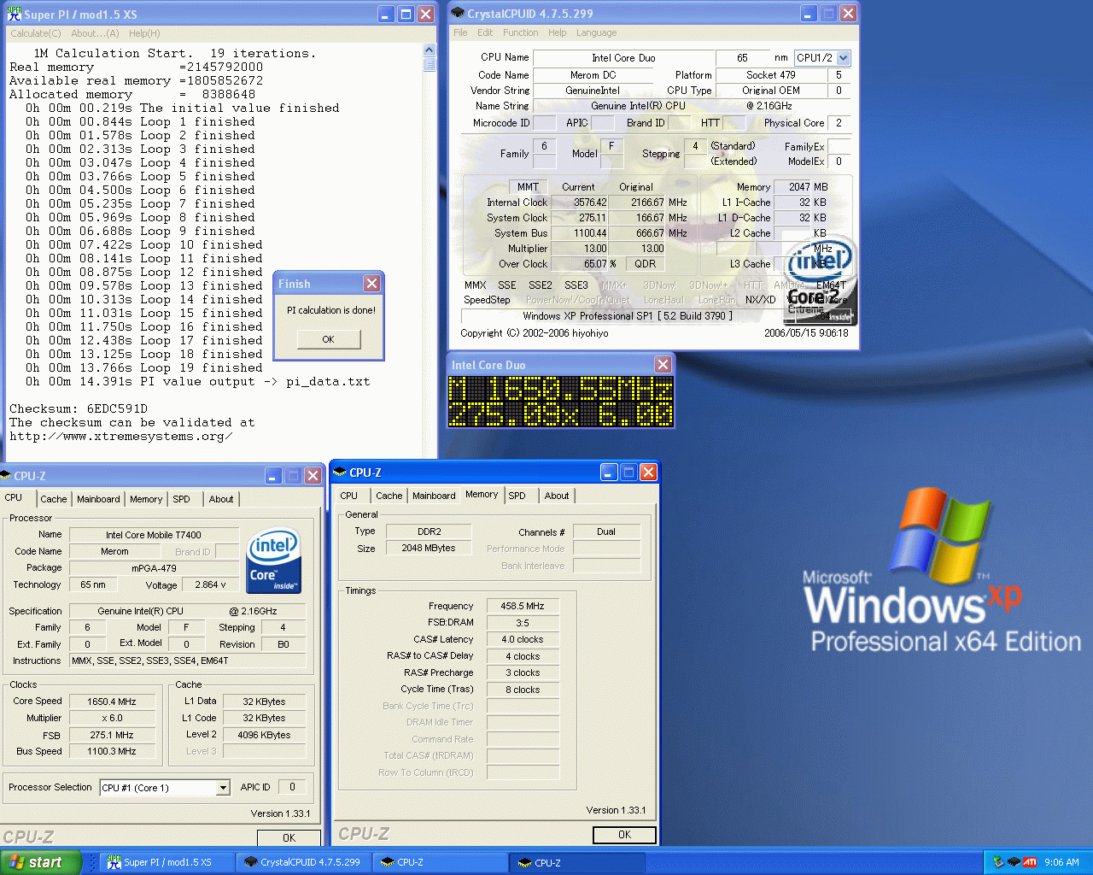Open the Function menu in CrystalCPUID

520,32
